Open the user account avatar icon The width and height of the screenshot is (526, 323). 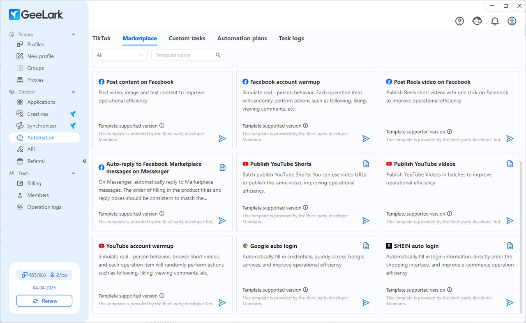[512, 21]
